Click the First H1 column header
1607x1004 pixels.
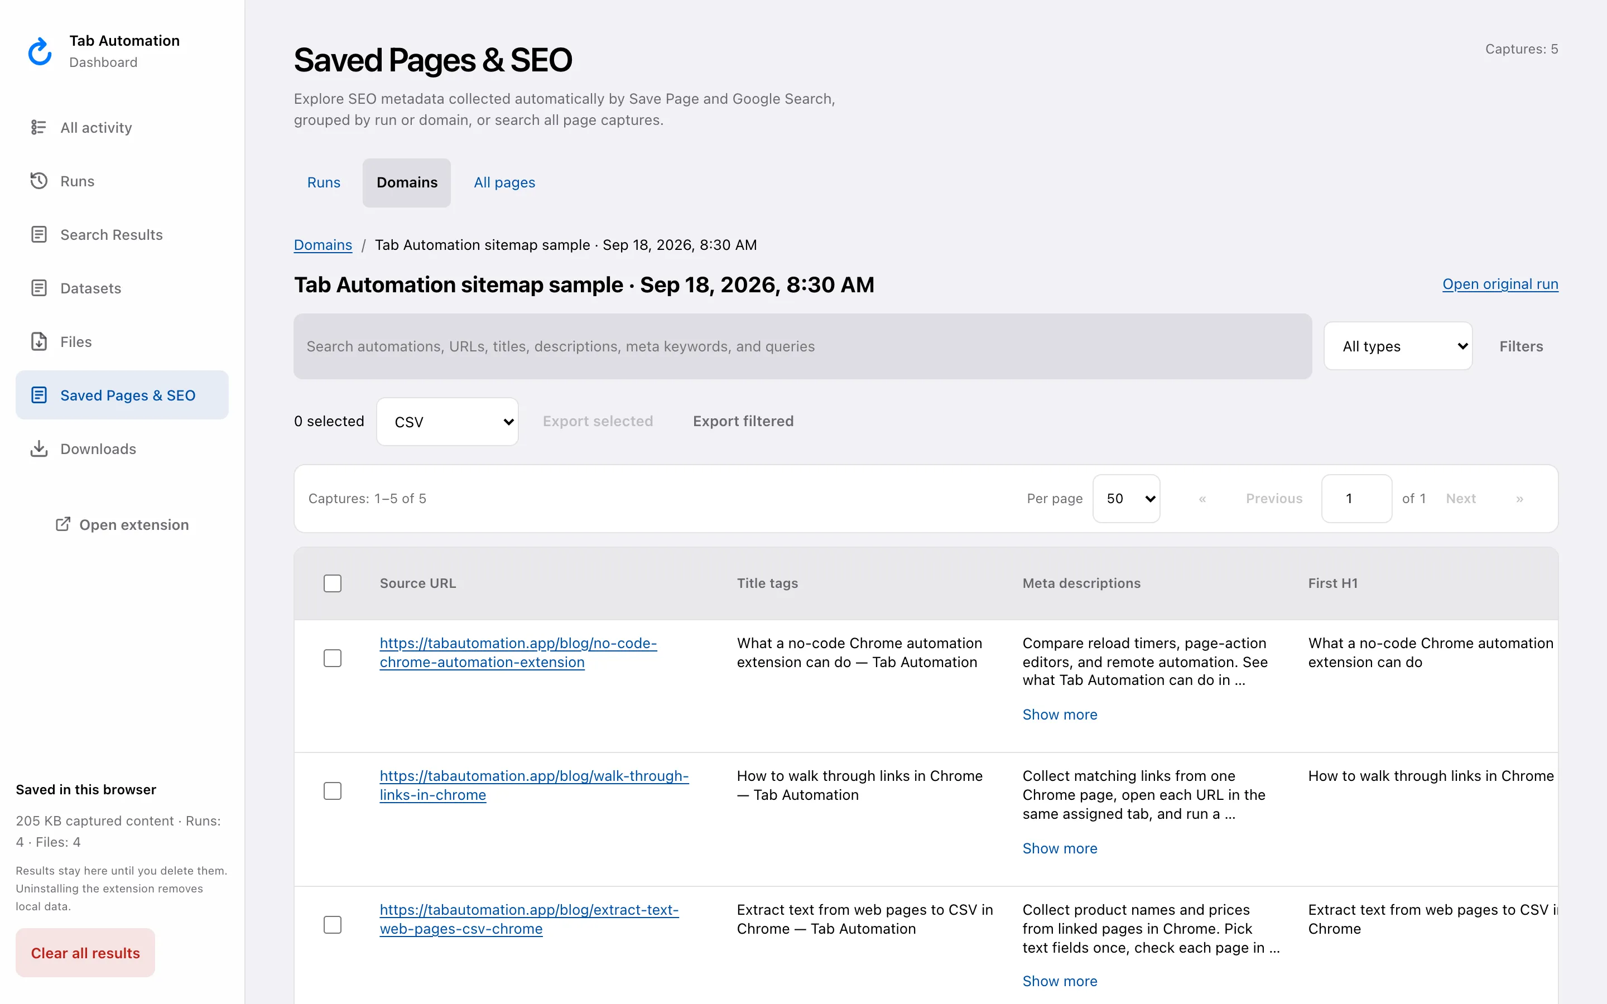(x=1332, y=583)
